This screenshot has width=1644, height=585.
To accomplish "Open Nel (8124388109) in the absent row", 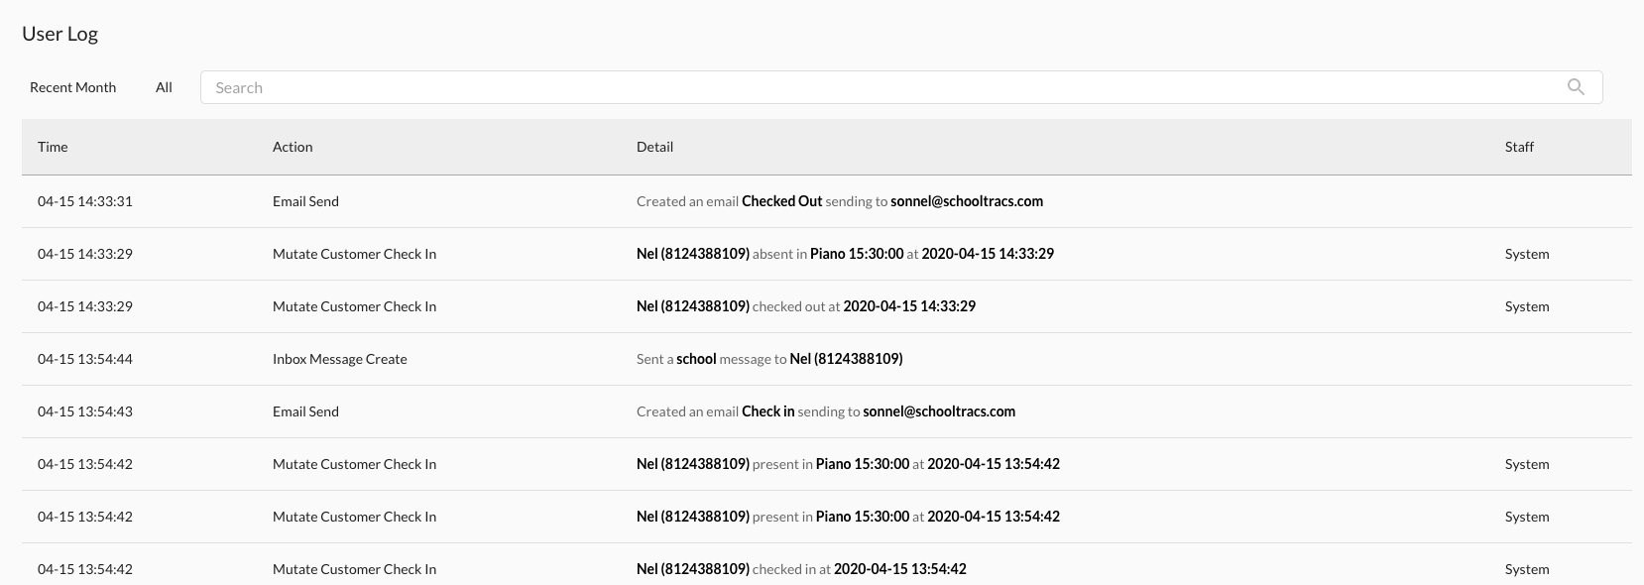I will coord(692,254).
